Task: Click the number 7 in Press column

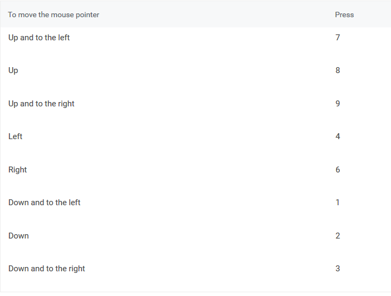Action: (x=338, y=38)
